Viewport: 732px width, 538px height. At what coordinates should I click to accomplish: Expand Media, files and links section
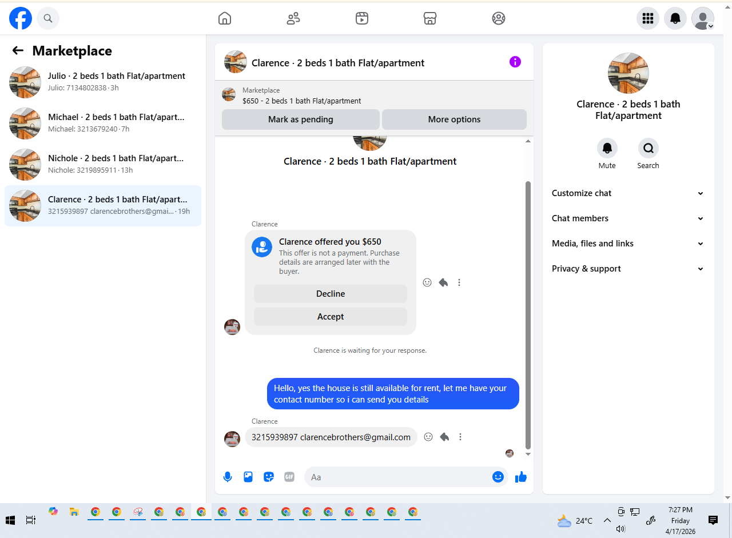coord(628,244)
